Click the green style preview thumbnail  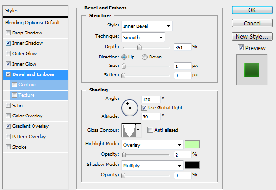pos(251,70)
